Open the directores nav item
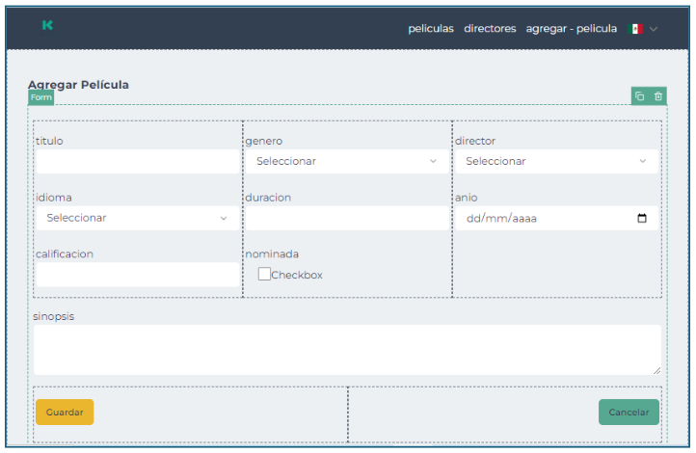Screen dimensions: 696x453 (x=490, y=29)
